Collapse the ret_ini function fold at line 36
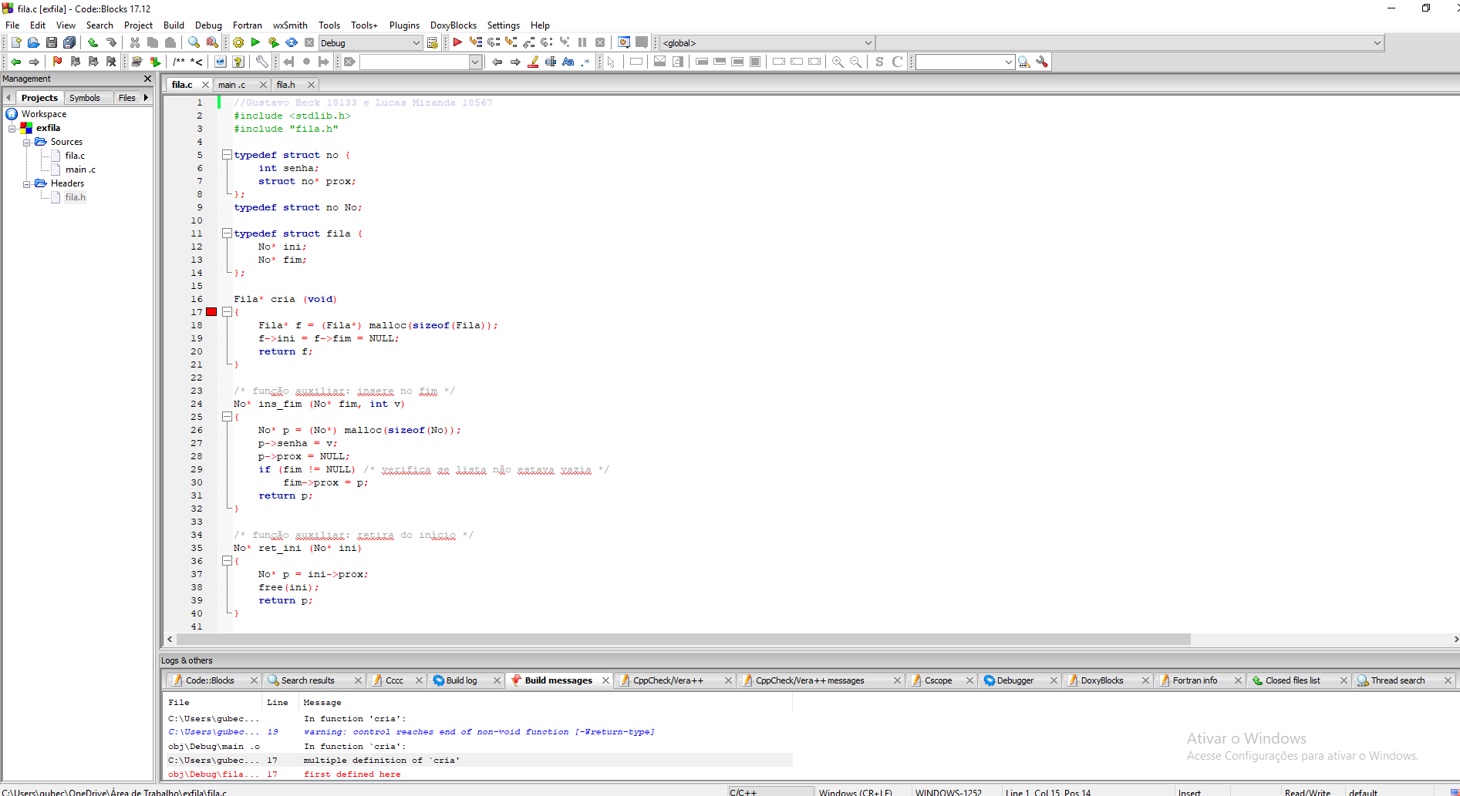The width and height of the screenshot is (1460, 796). tap(227, 561)
